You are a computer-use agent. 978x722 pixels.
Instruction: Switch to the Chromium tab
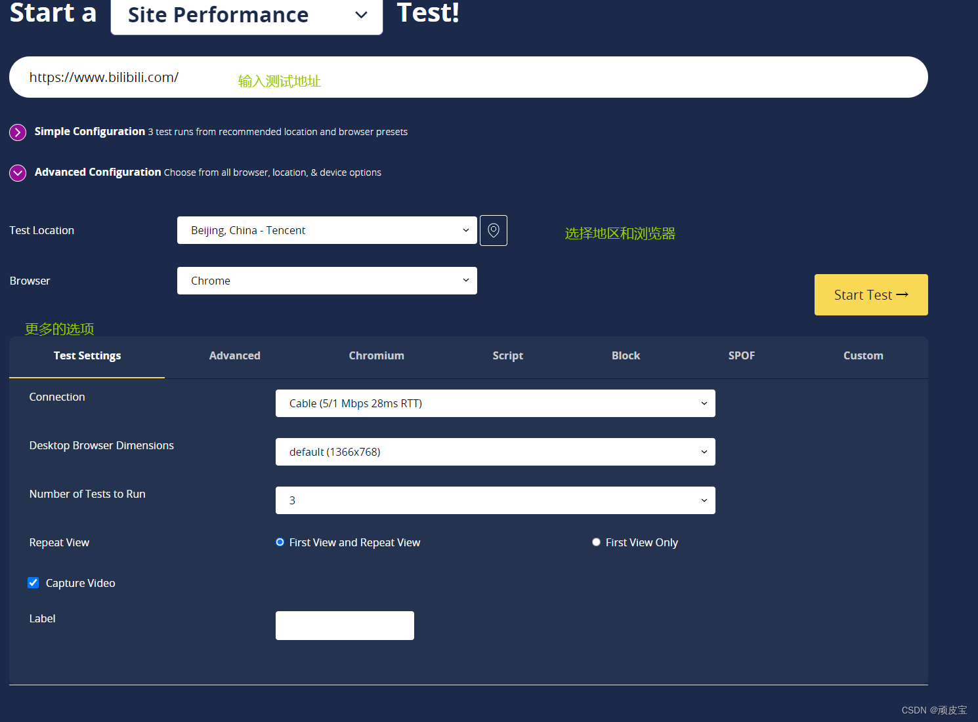377,356
